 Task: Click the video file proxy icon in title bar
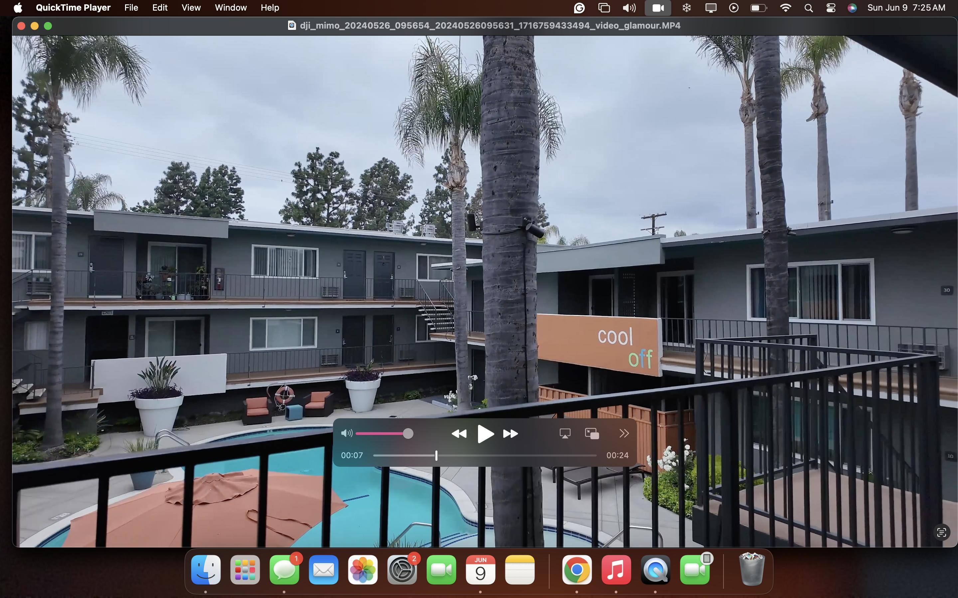point(292,26)
